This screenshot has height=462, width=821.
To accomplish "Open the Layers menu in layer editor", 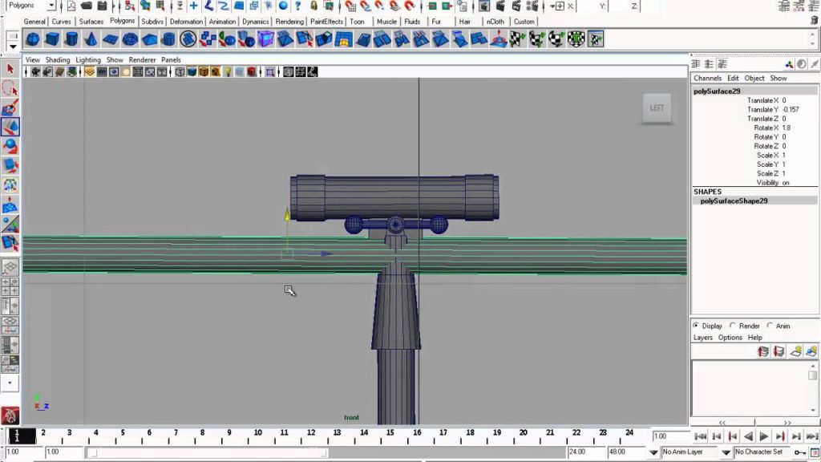I will [x=702, y=338].
